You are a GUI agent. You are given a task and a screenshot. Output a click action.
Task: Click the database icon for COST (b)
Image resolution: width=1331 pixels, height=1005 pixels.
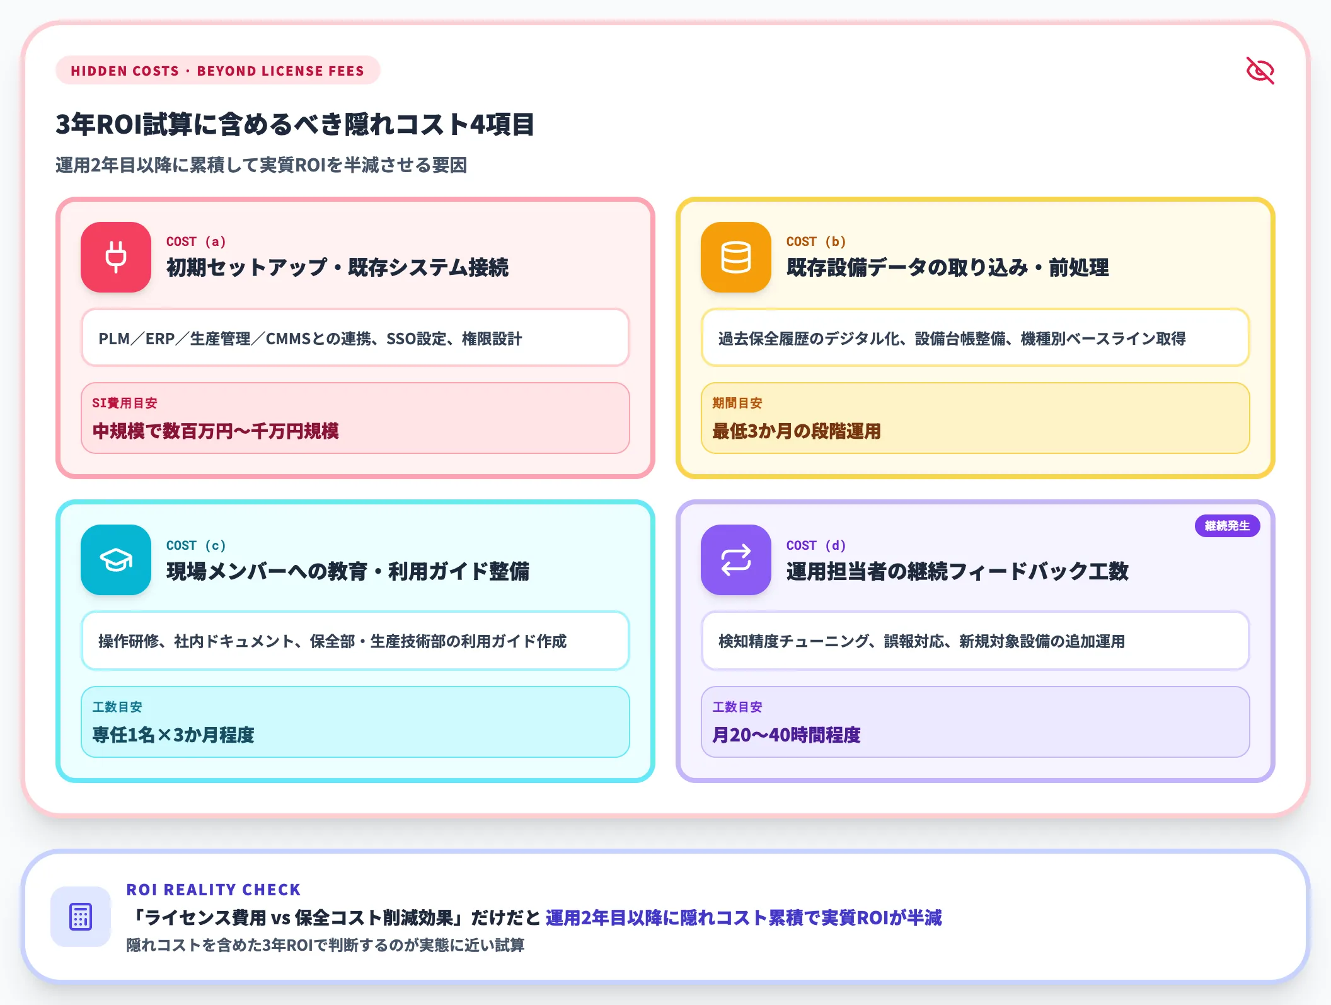point(736,257)
